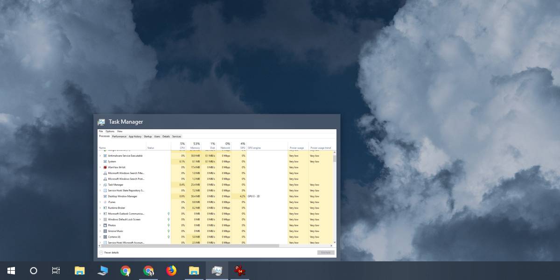Open the Windows Start menu
This screenshot has height=280, width=560.
pos(11,271)
